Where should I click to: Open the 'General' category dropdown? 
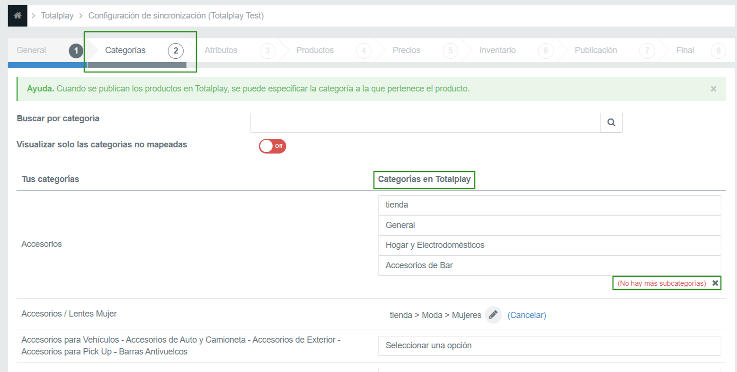550,225
